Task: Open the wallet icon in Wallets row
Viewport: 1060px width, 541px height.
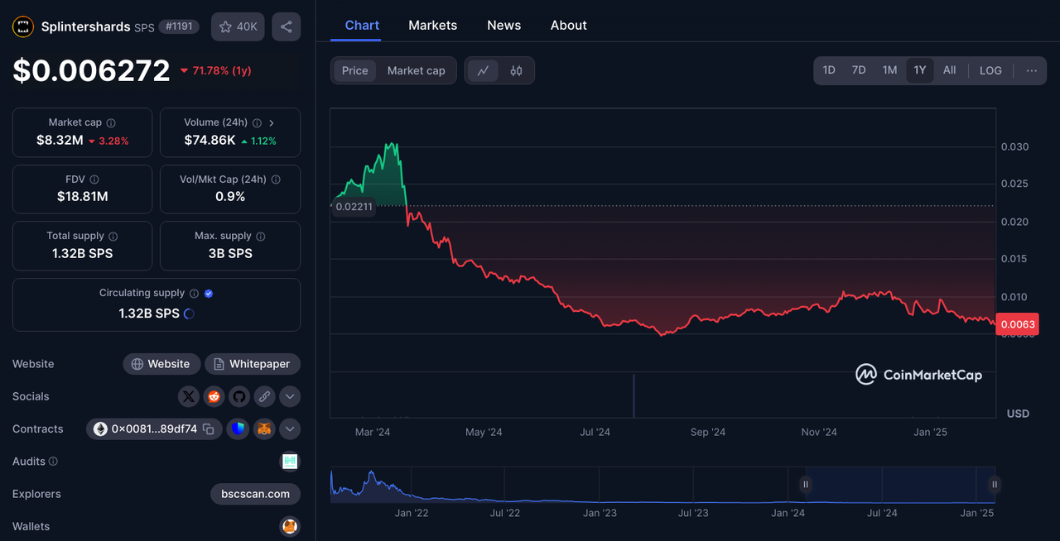Action: point(290,526)
